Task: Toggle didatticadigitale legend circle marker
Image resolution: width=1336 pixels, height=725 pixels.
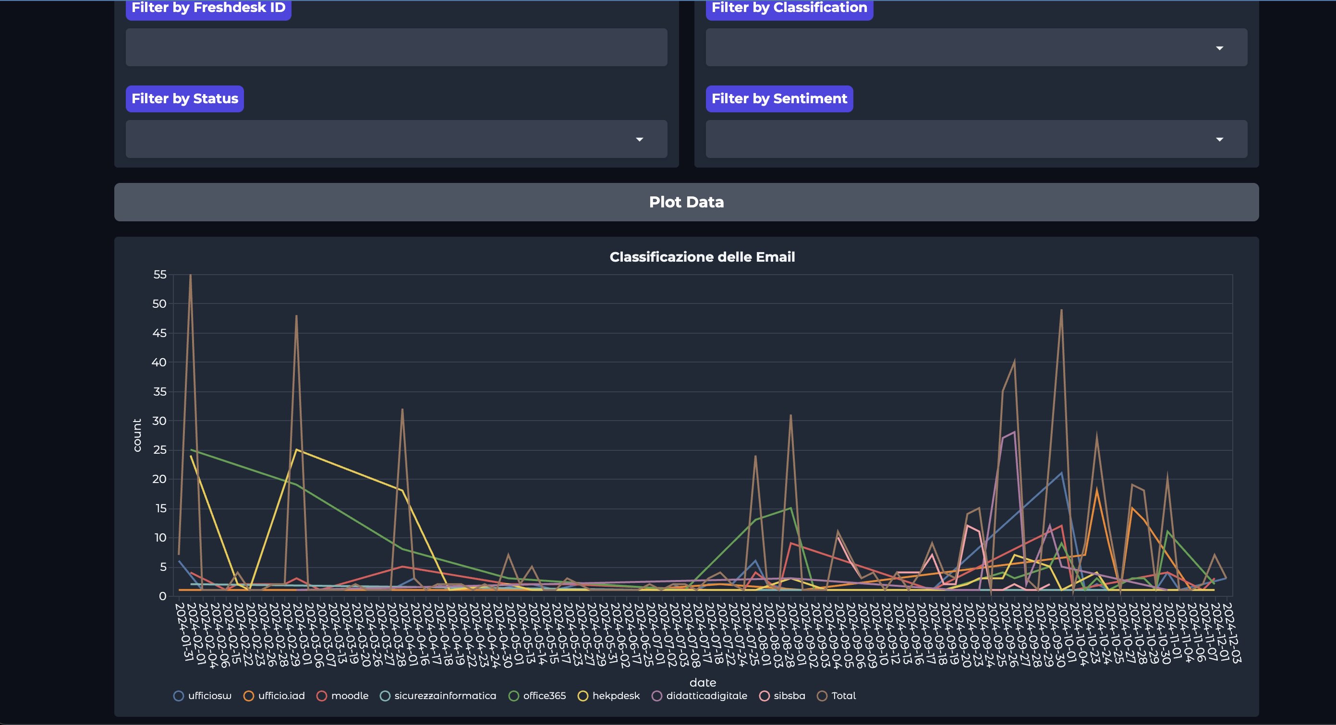Action: point(656,696)
